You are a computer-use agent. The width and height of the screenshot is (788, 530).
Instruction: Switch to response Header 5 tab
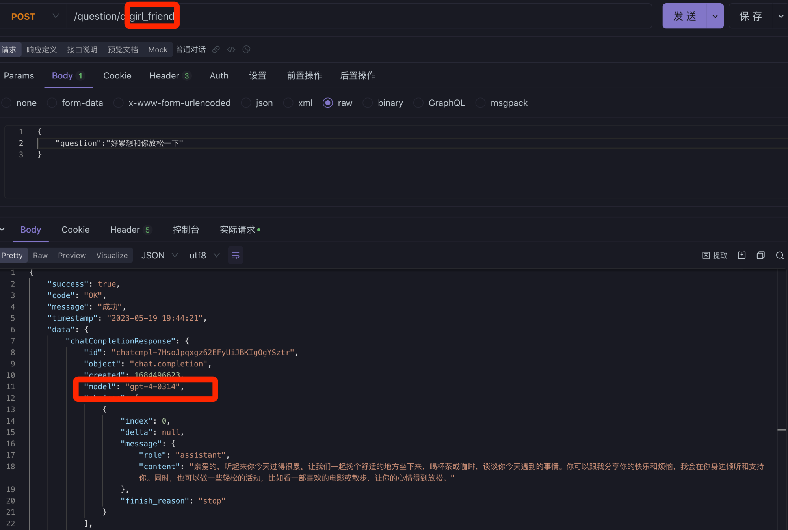pyautogui.click(x=130, y=230)
